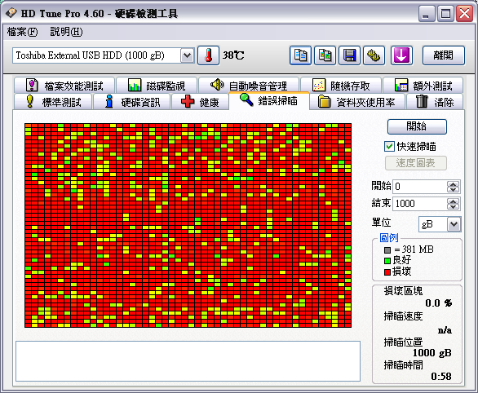Screen dimensions: 478x393
Task: Open the options wrench icon
Action: coord(374,55)
